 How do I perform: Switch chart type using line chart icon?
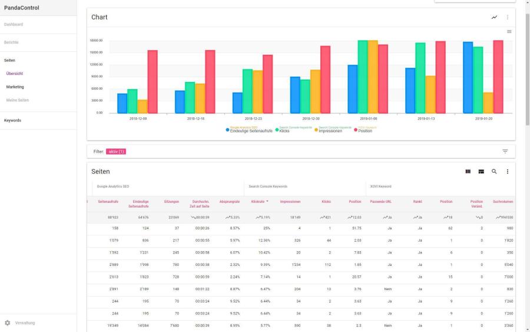tap(494, 17)
